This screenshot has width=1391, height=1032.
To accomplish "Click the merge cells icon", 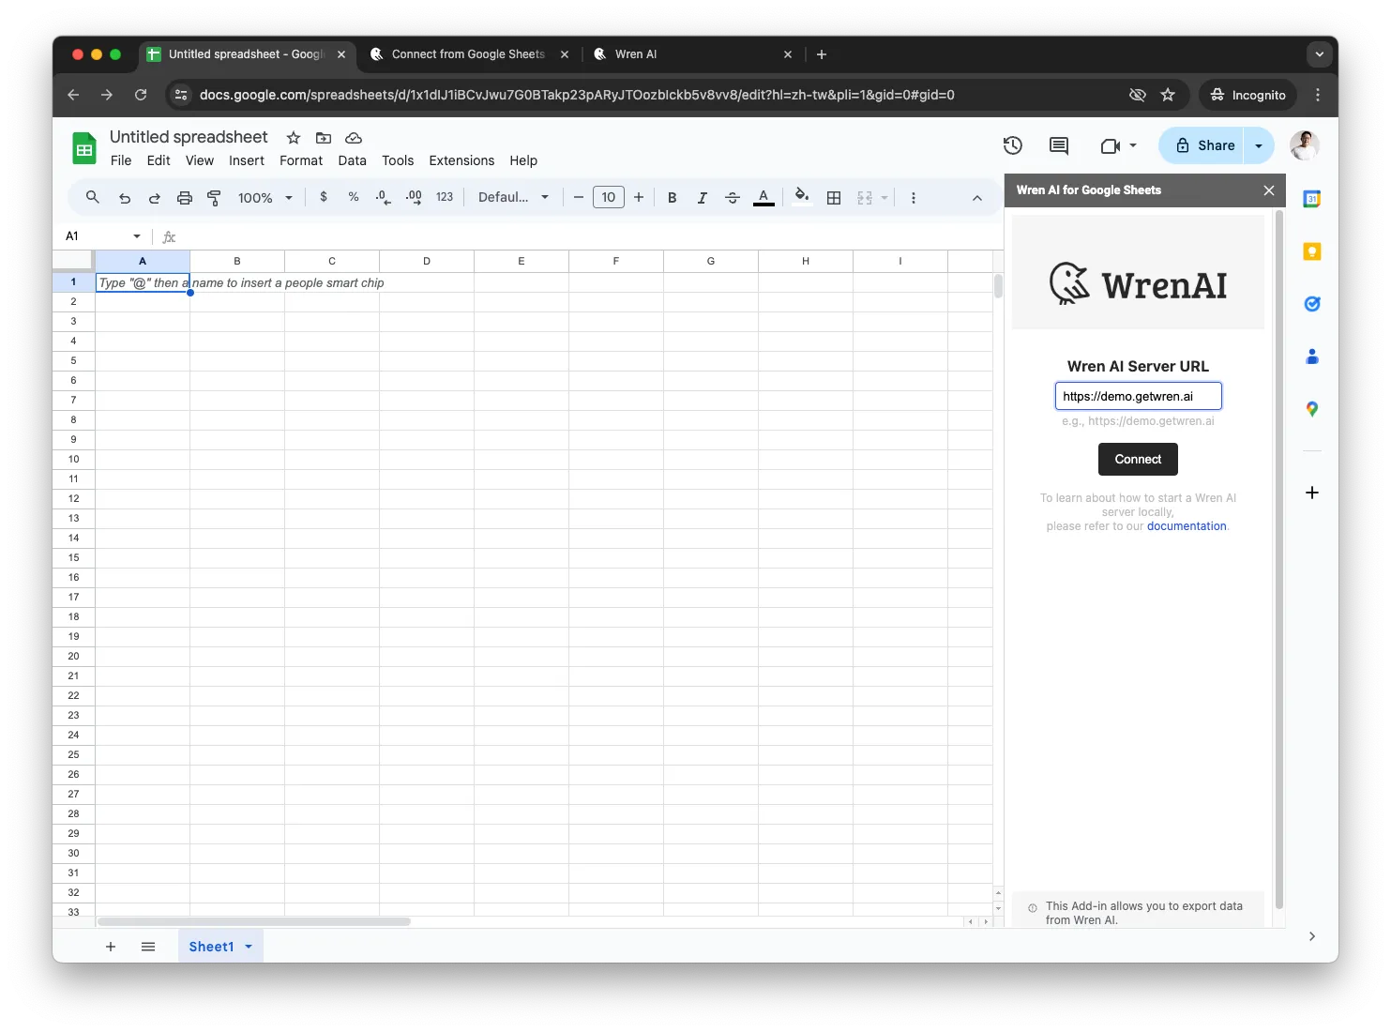I will click(865, 198).
